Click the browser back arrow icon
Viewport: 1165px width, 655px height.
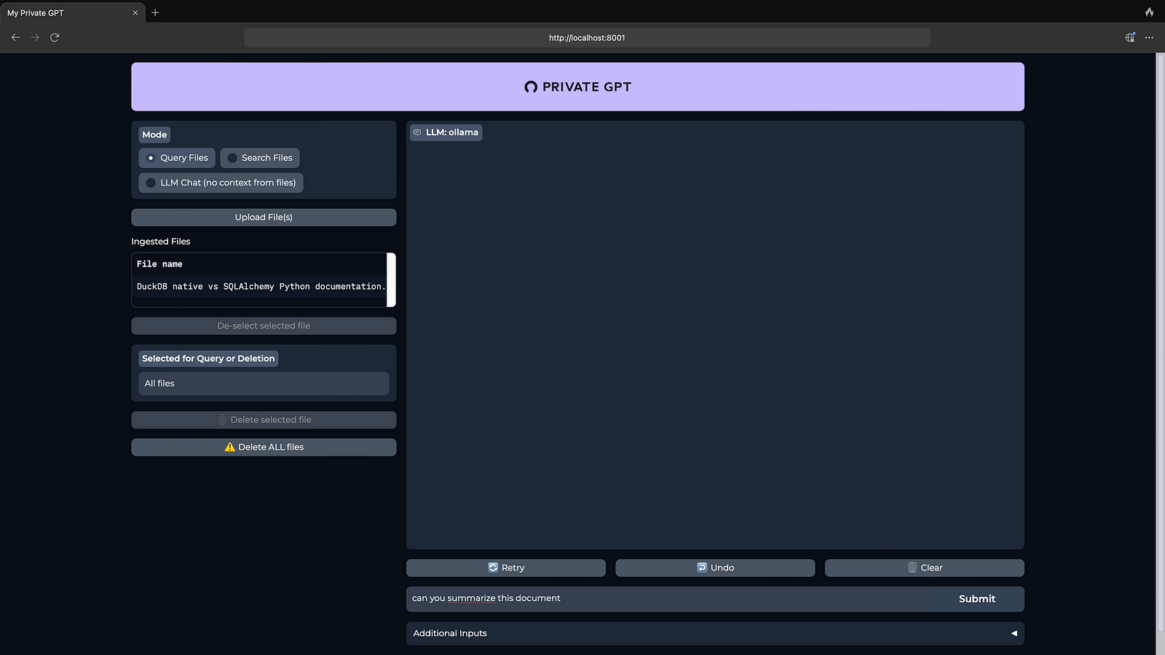(15, 37)
